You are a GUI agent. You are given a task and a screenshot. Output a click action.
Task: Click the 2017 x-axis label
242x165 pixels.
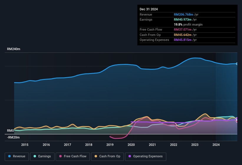[x=68, y=145]
